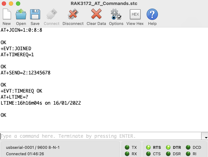This screenshot has width=208, height=157.
Task: Expand the command history dropdown arrow
Action: (205, 136)
